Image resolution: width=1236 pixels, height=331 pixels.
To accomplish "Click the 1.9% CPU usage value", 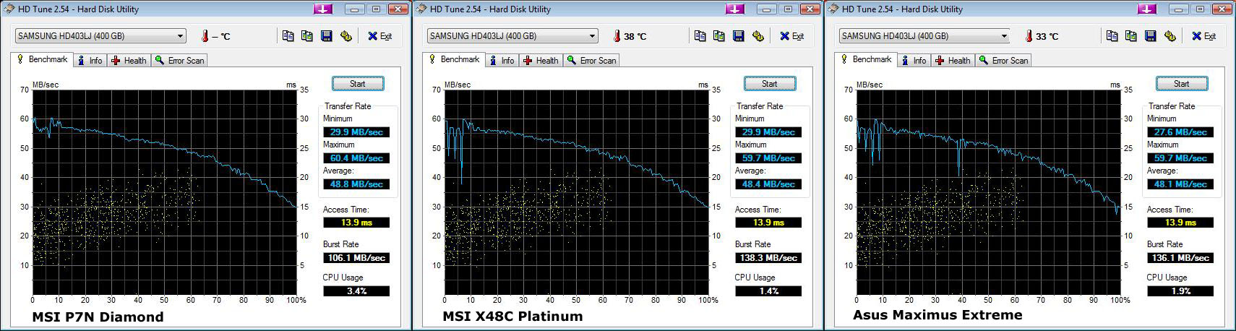I will coord(1180,291).
